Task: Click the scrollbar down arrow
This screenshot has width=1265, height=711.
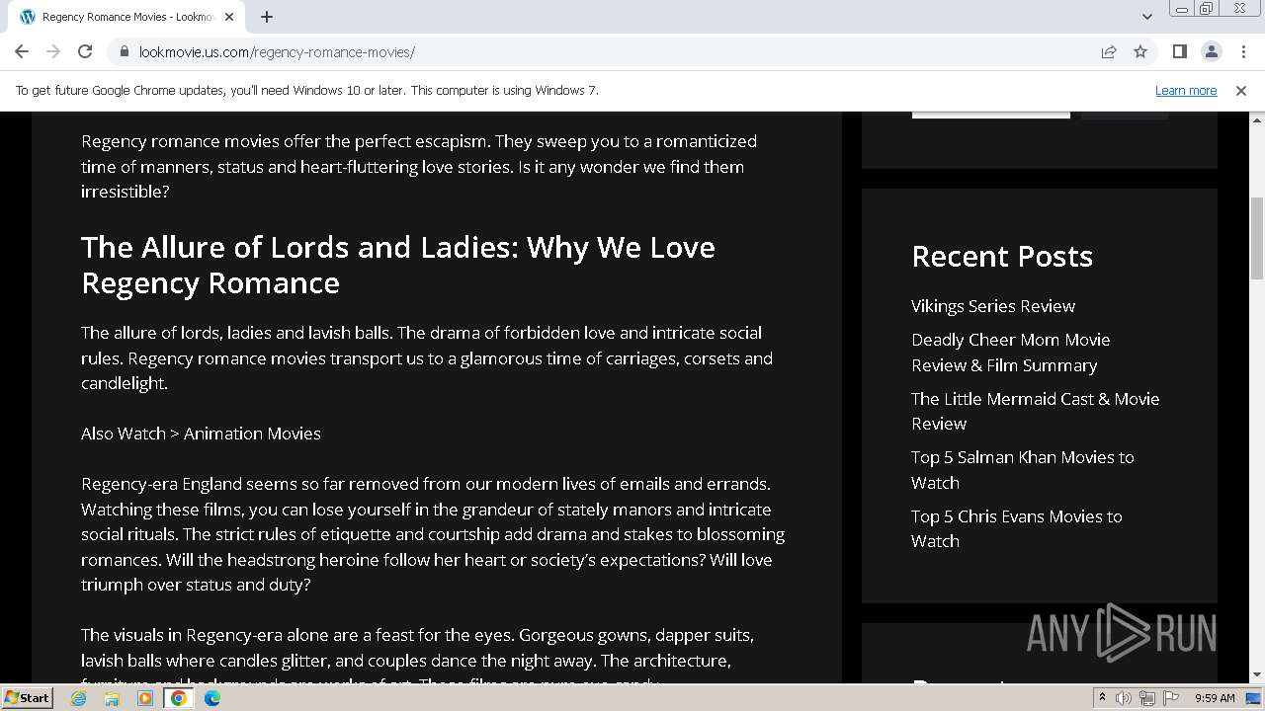Action: coord(1257,675)
